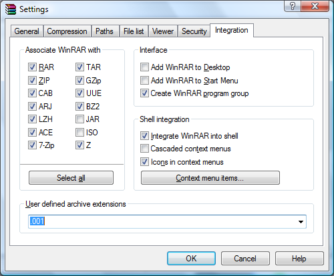334x276 pixels.
Task: Open the Context menu items dialog
Action: pyautogui.click(x=210, y=178)
